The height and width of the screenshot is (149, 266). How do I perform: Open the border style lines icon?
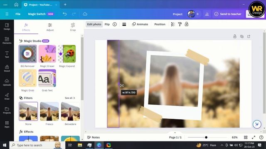click(124, 24)
